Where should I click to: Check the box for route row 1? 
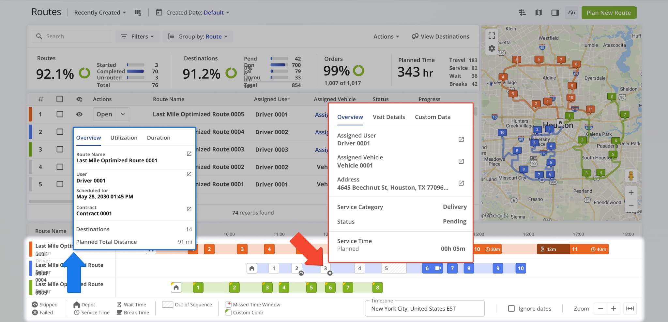pos(60,114)
